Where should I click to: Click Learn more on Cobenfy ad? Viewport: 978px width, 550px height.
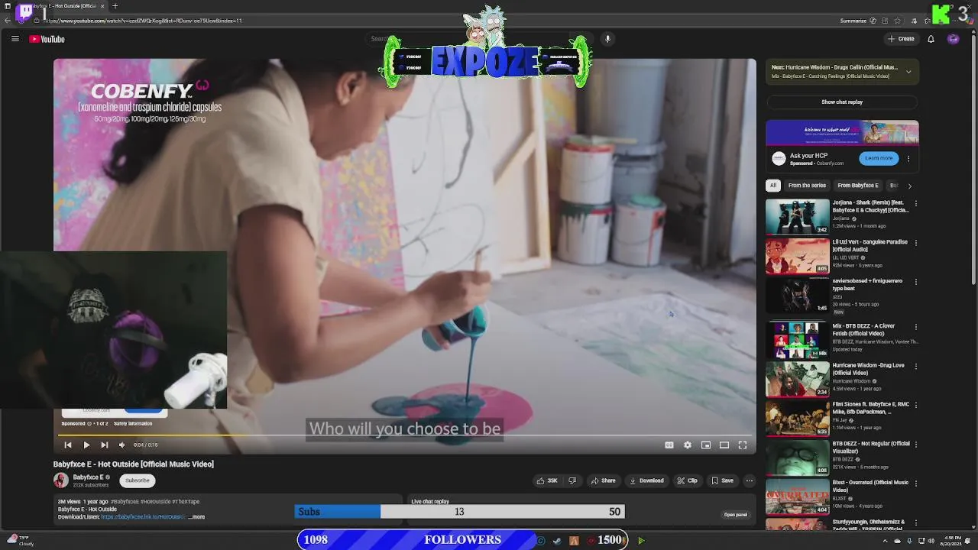point(879,158)
